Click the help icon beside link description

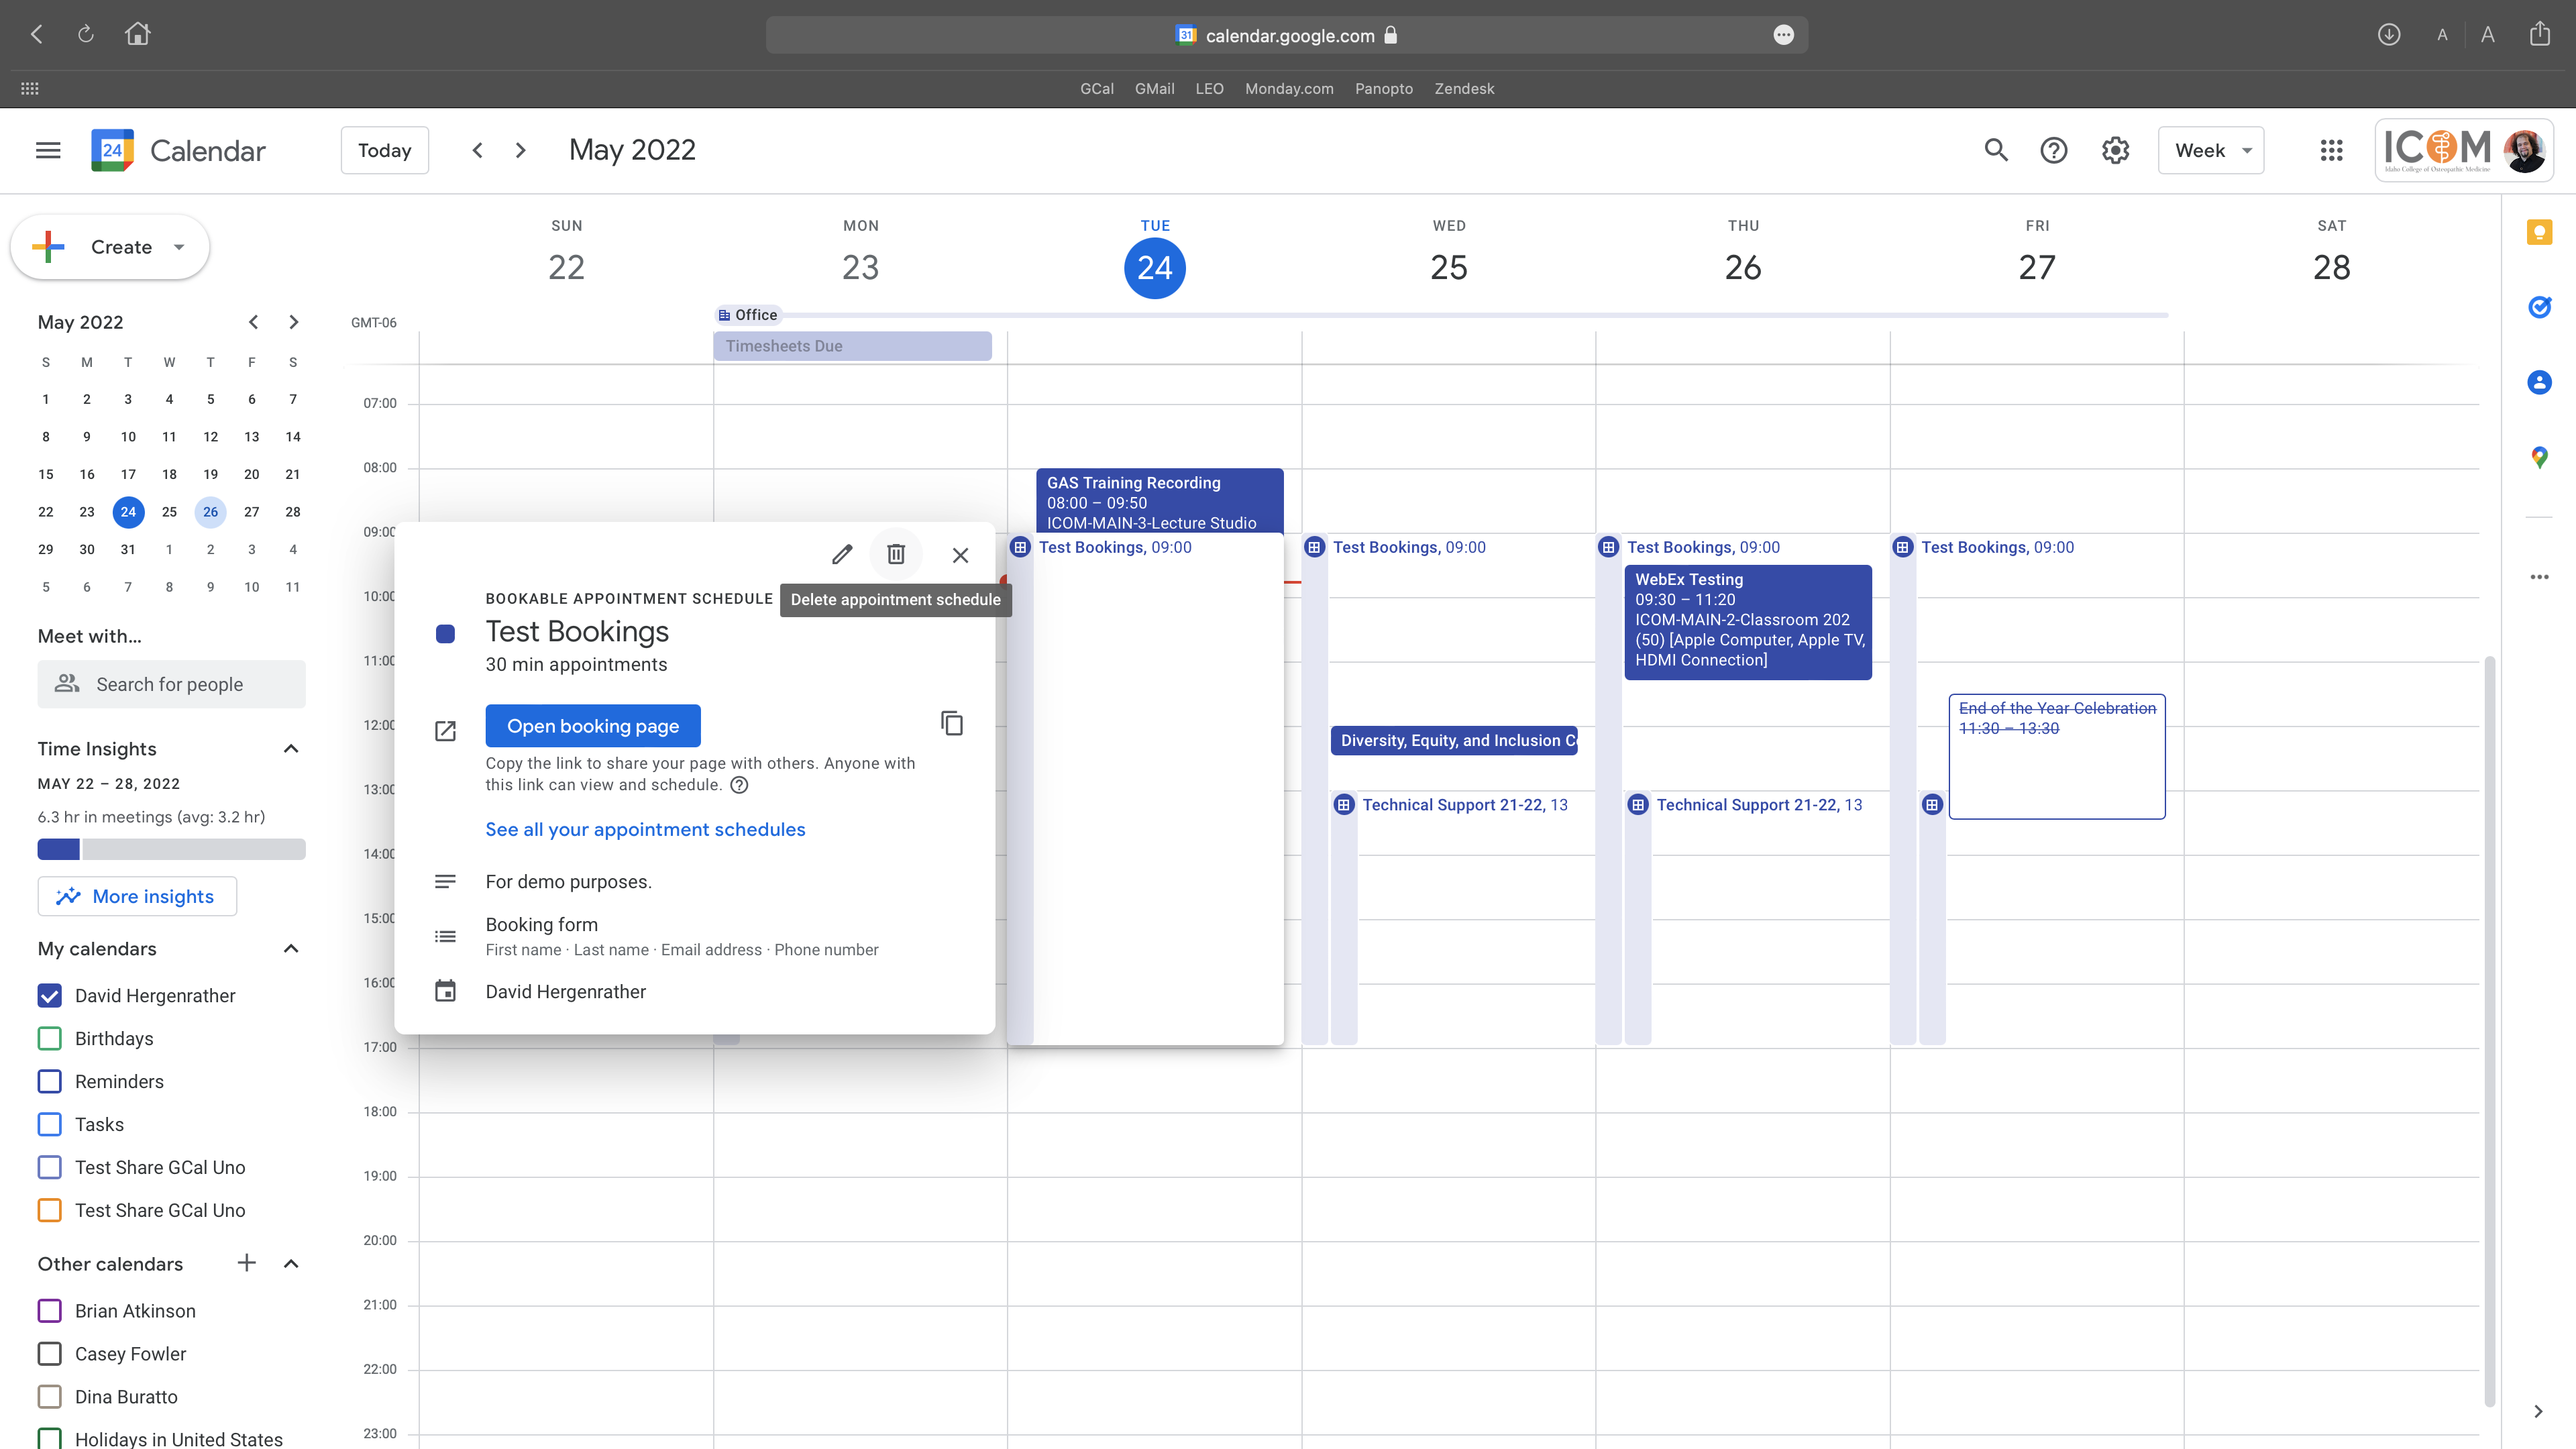[739, 785]
